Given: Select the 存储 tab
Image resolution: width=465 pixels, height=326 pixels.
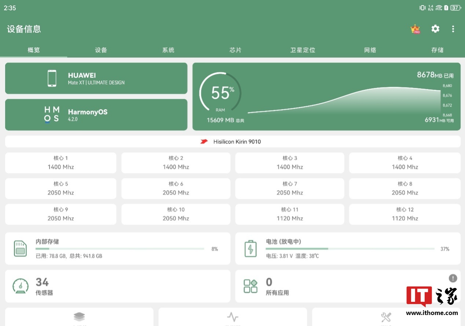Looking at the screenshot, I should [437, 50].
